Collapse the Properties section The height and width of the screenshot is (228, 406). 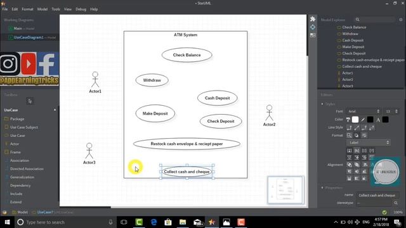coord(322,187)
